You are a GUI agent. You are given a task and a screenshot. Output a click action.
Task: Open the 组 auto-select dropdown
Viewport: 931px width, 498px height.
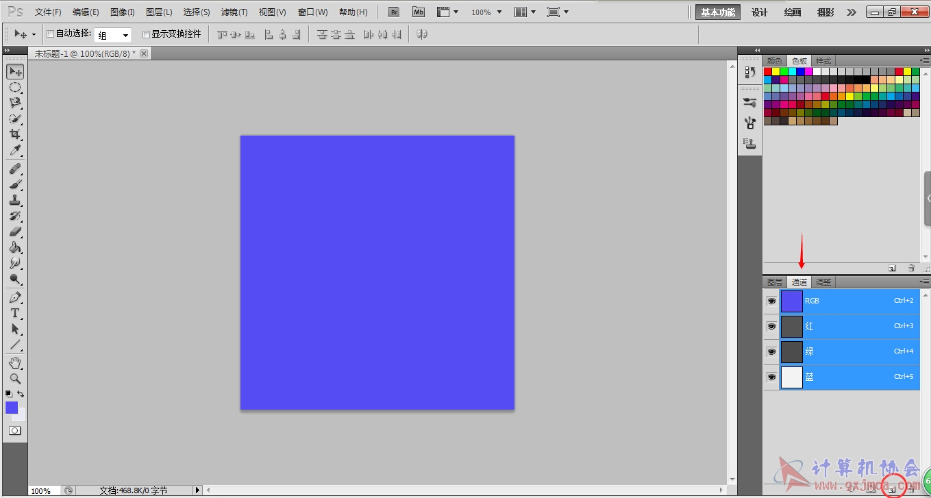(x=113, y=35)
